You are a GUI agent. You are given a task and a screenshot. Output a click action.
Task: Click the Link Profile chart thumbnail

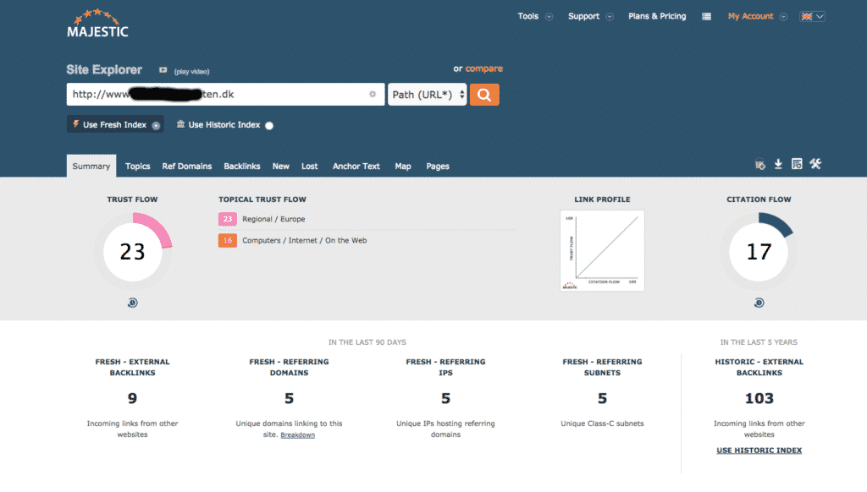[602, 251]
